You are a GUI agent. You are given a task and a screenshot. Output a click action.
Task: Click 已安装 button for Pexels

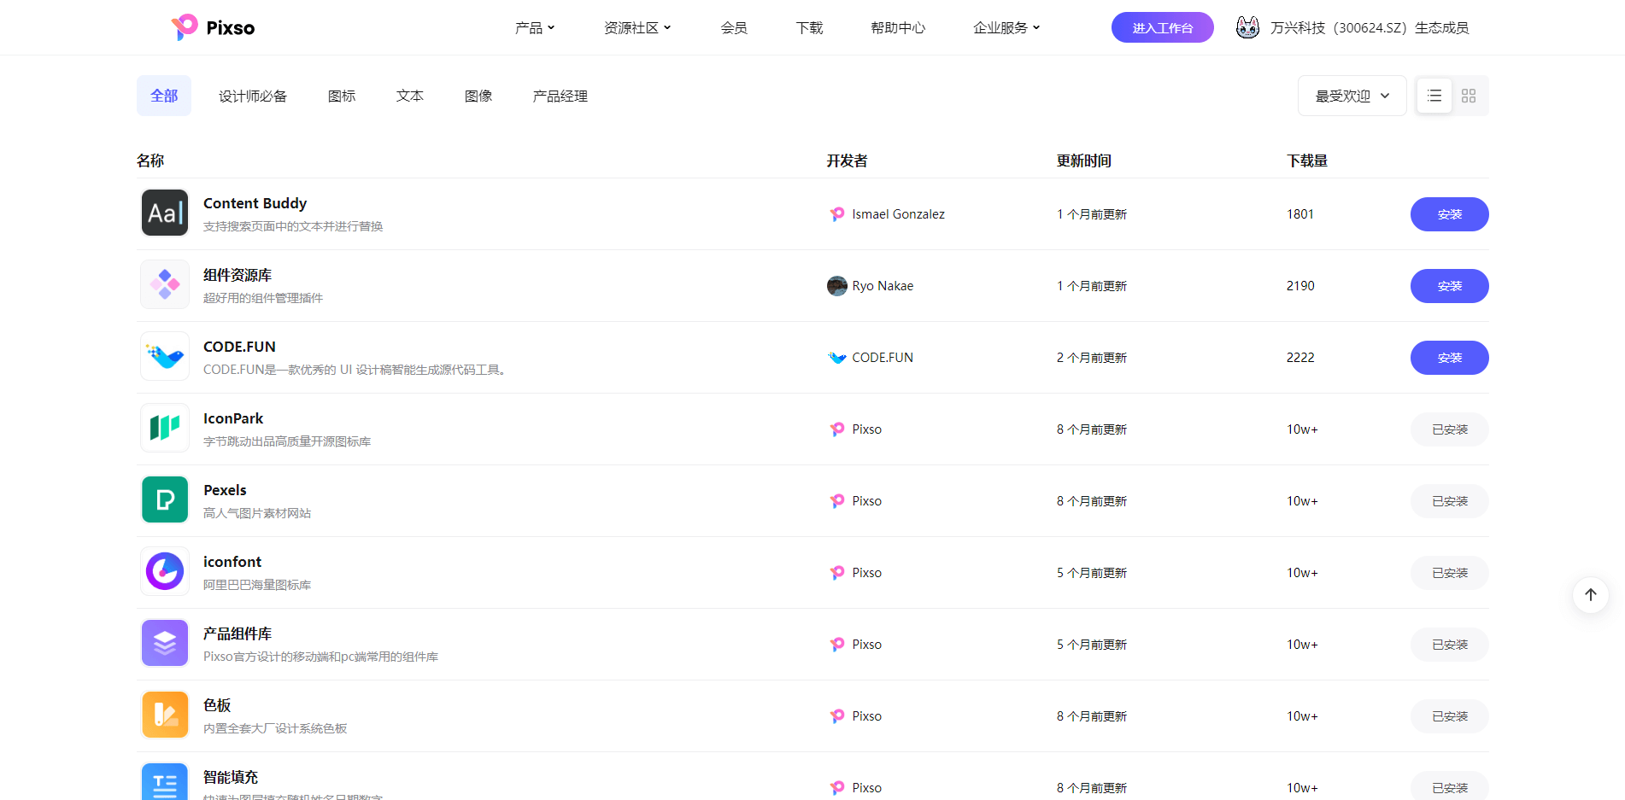click(1450, 501)
